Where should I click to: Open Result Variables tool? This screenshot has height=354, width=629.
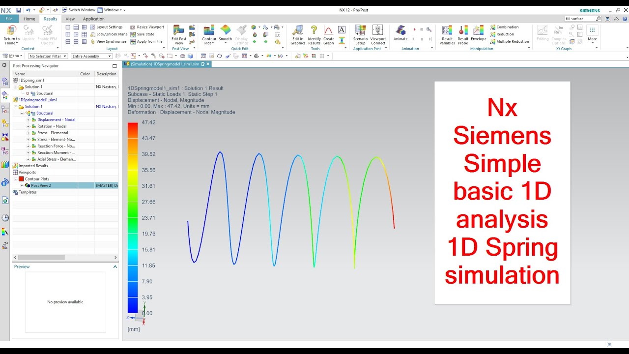coord(447,35)
